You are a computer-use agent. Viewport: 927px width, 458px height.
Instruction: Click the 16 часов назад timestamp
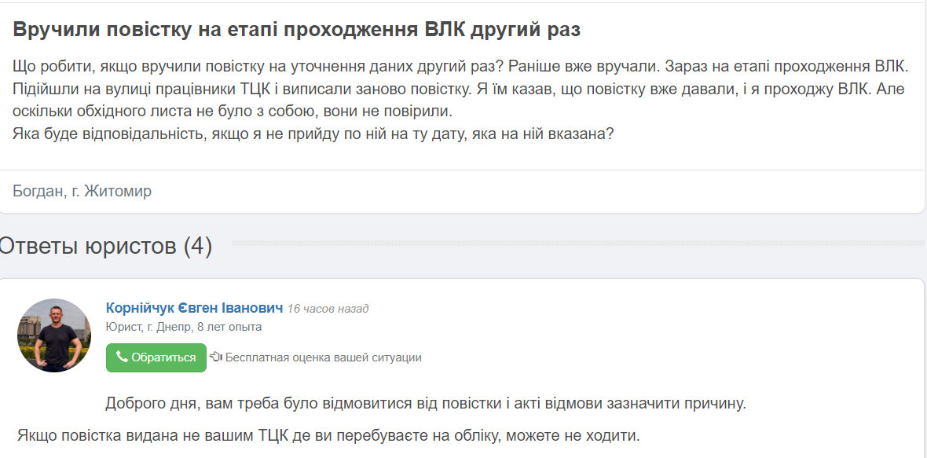click(328, 309)
